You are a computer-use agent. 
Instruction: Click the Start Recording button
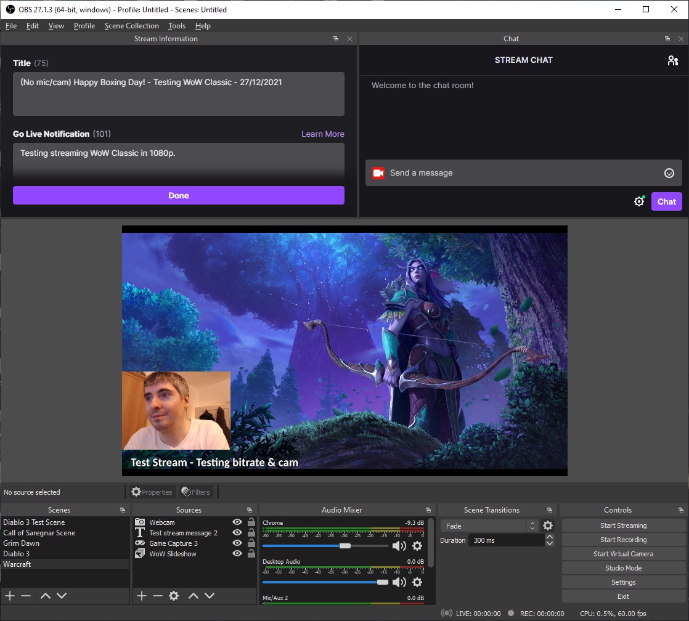623,540
